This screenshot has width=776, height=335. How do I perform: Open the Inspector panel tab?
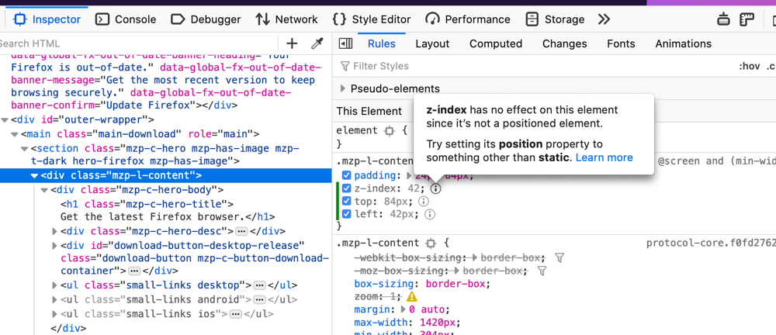coord(47,19)
